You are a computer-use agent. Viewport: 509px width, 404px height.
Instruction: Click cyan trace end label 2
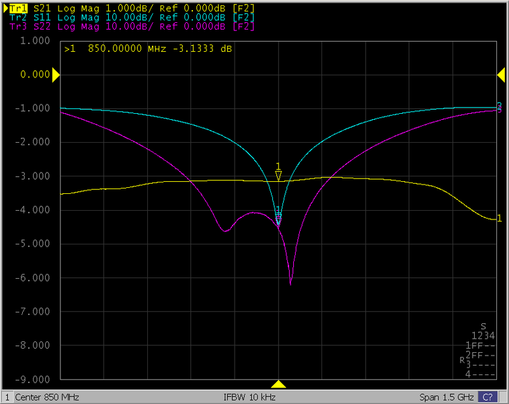tap(499, 106)
